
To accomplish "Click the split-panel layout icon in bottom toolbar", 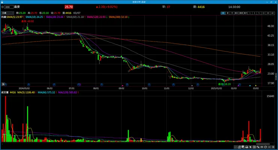I will pyautogui.click(x=254, y=147).
